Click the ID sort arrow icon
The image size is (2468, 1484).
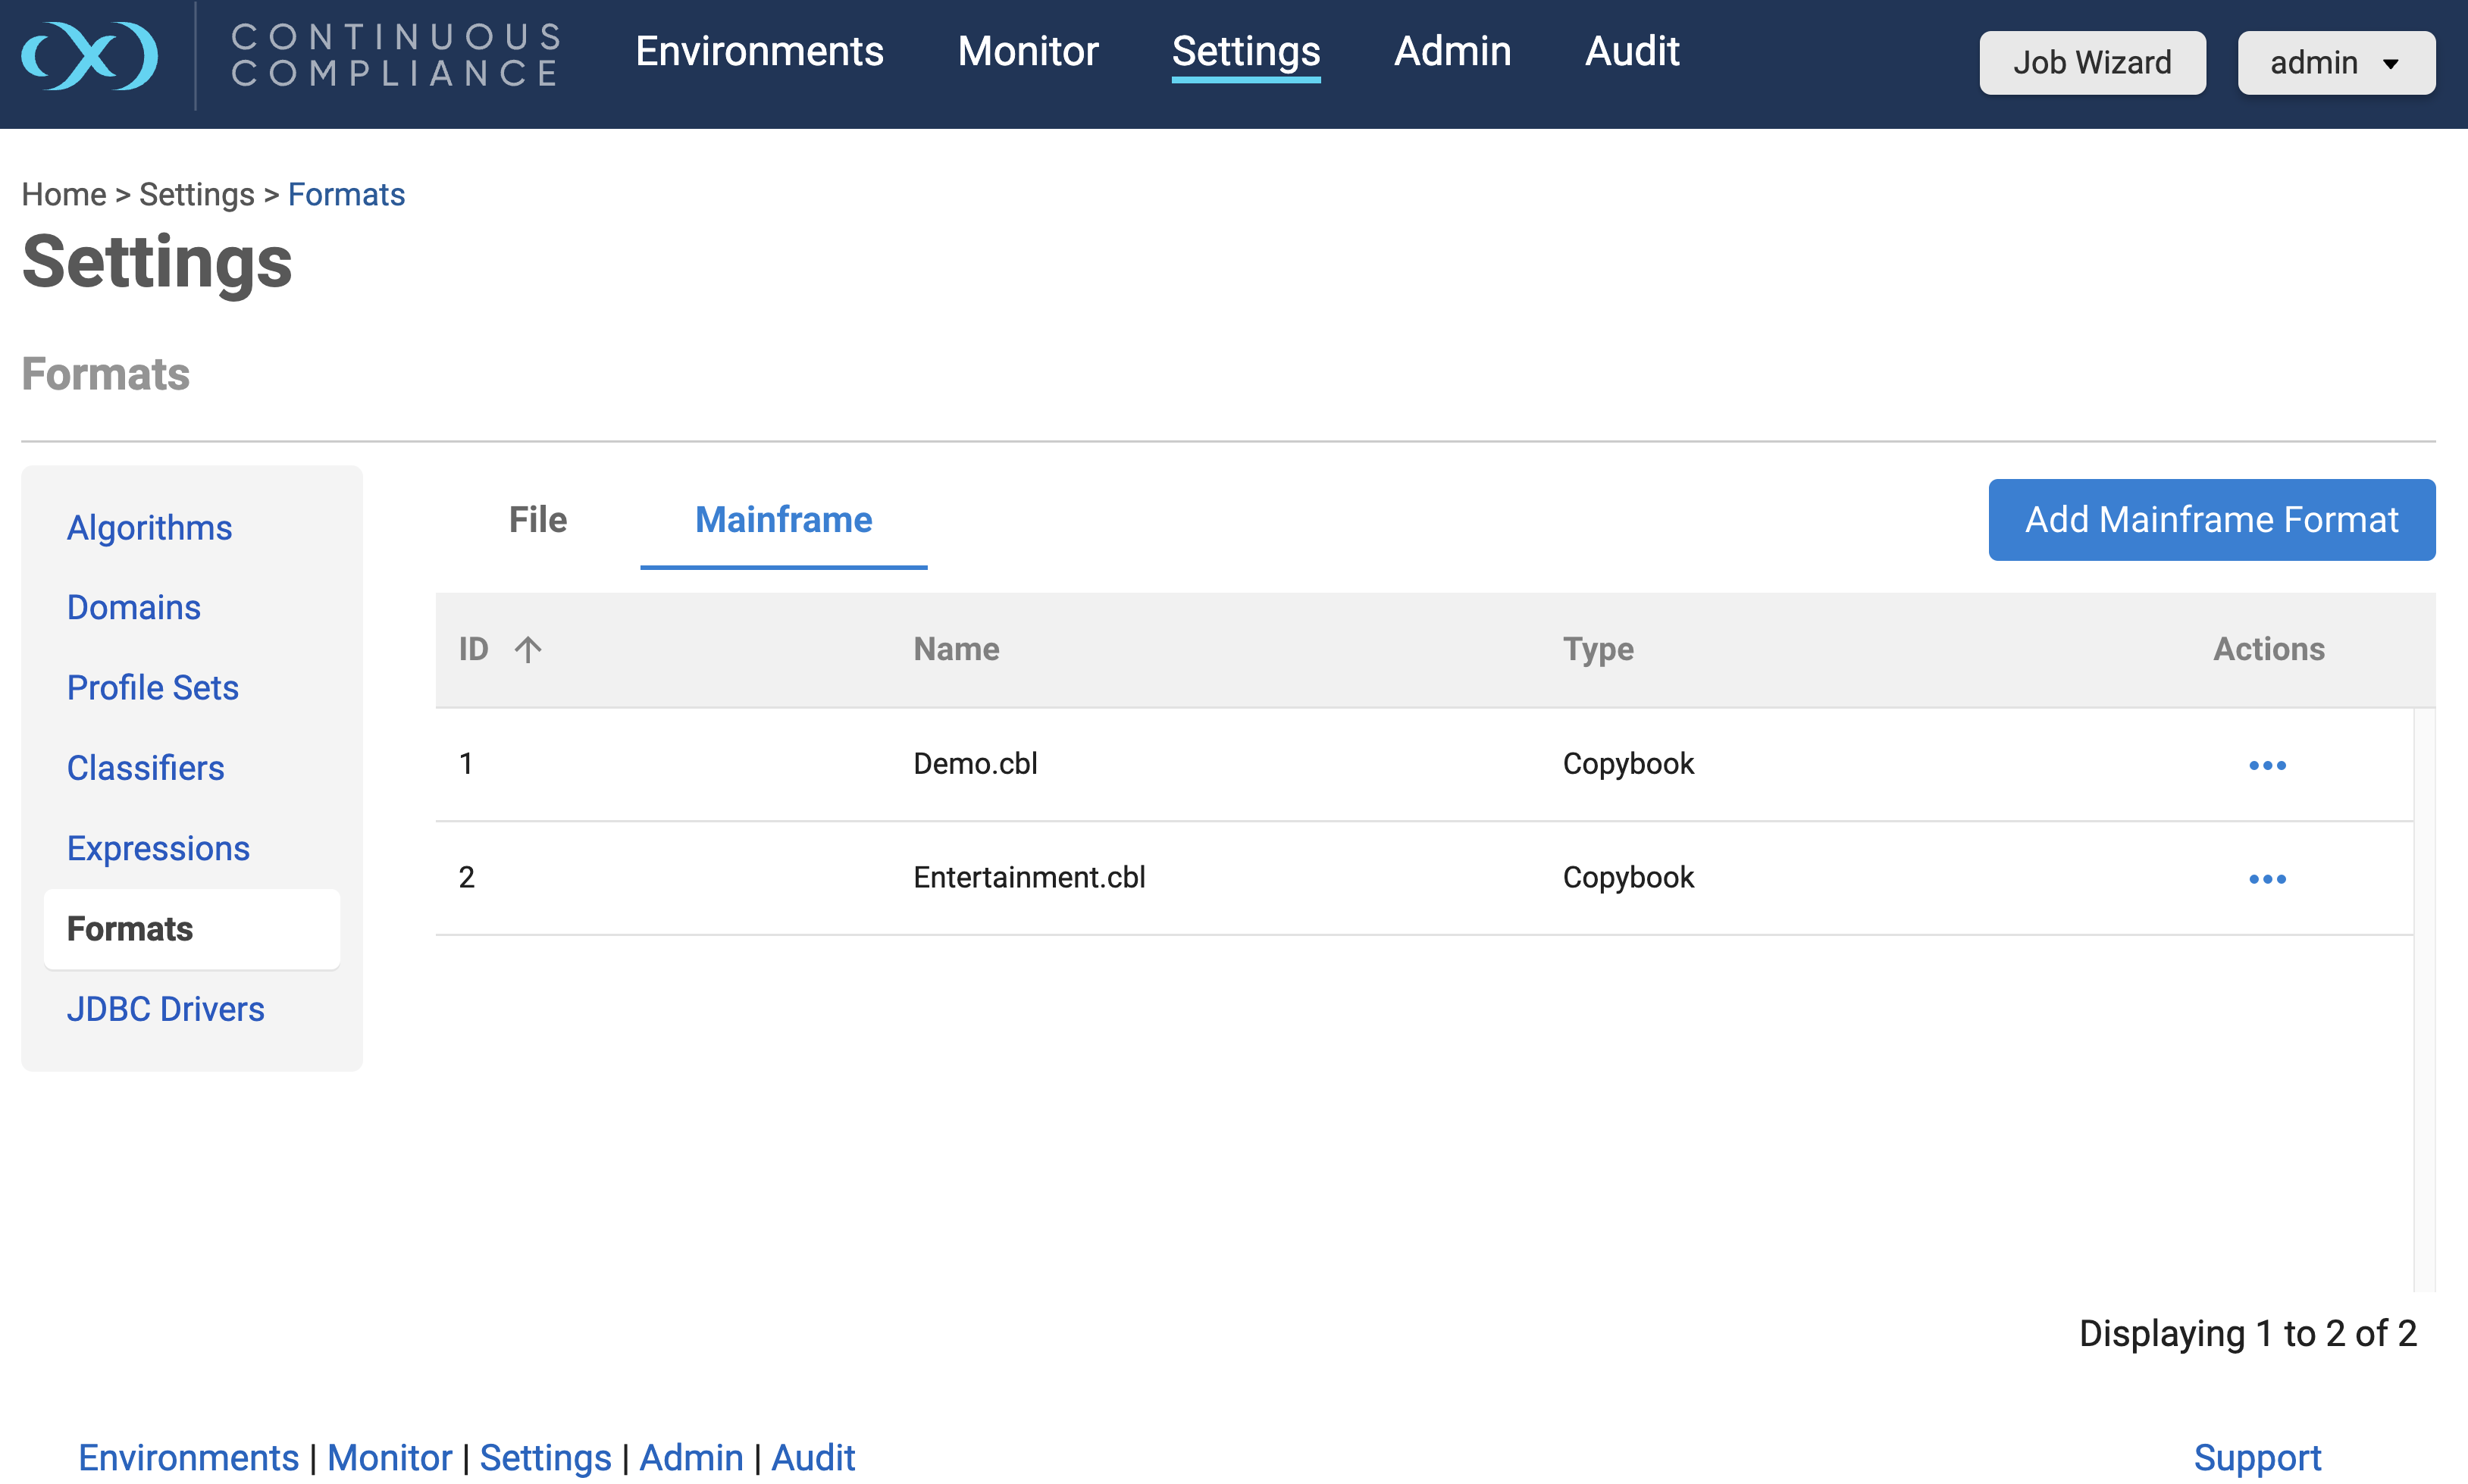click(x=528, y=650)
